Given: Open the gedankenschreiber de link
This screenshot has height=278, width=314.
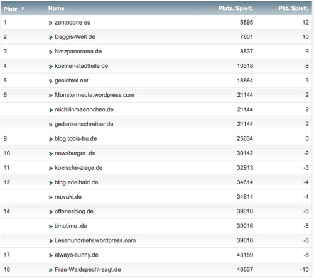Looking at the screenshot, I should click(x=84, y=124).
